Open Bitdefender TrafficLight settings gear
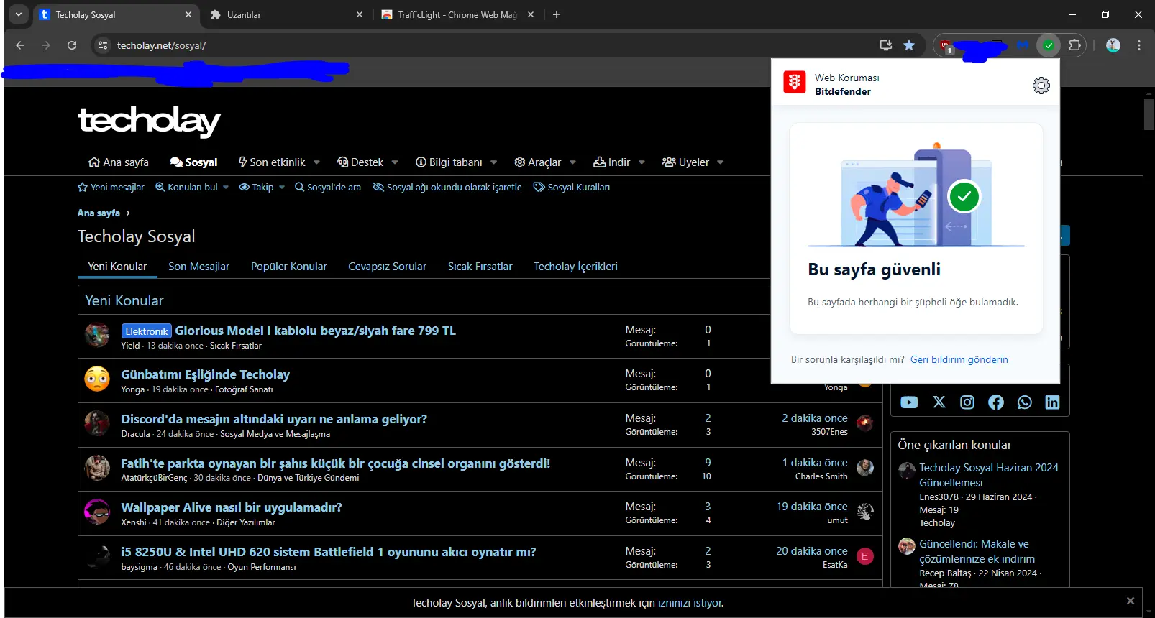The width and height of the screenshot is (1155, 618). [1041, 86]
